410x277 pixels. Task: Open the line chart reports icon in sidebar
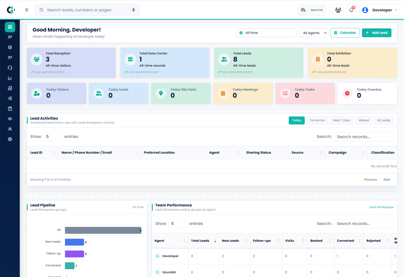pos(10,78)
